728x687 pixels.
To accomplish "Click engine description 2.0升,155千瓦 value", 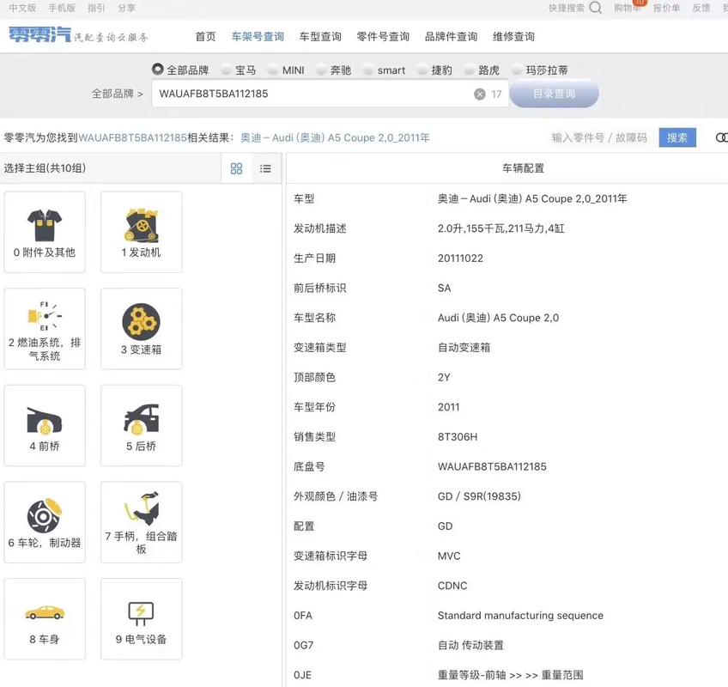I will [x=501, y=228].
